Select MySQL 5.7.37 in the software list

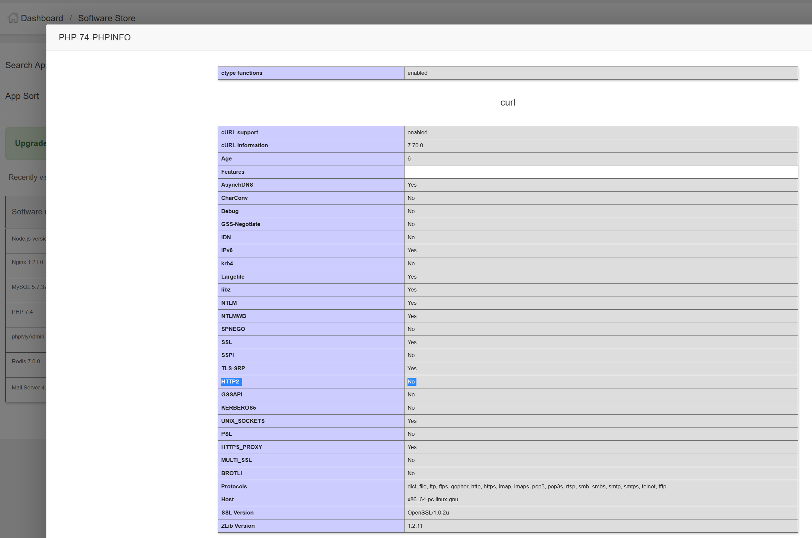(29, 287)
